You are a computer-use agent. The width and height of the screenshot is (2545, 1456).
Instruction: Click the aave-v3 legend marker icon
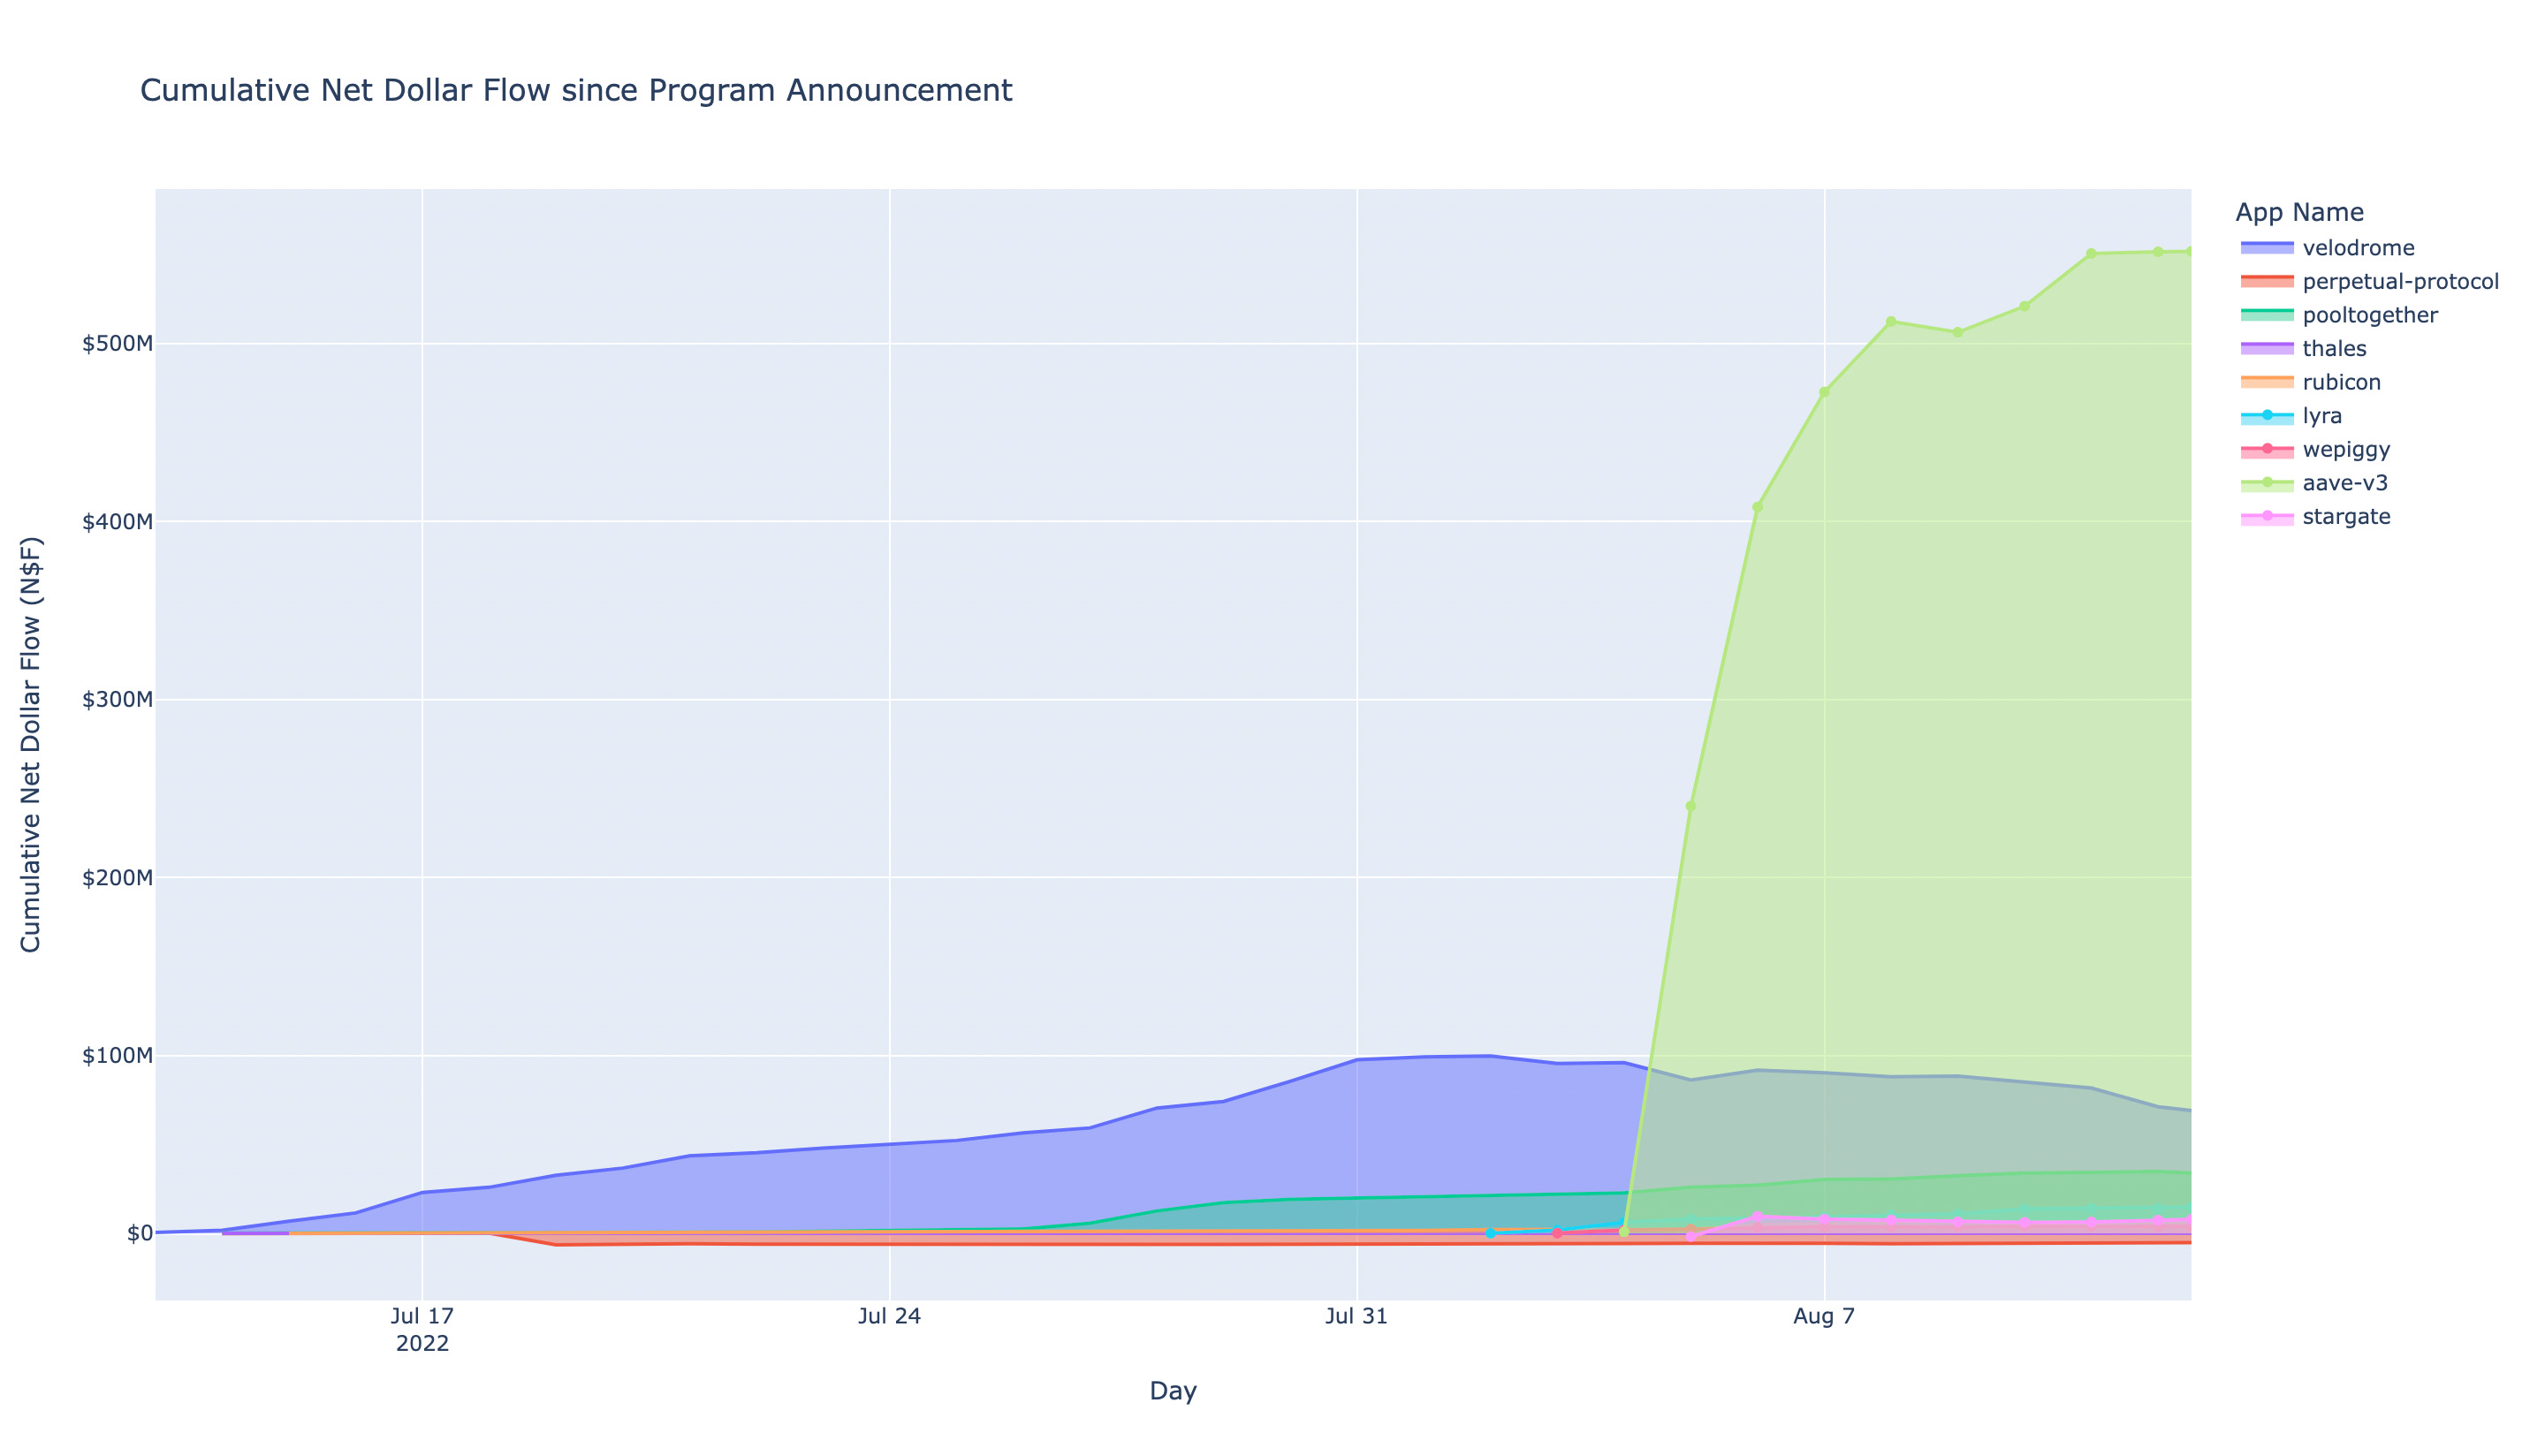[2267, 483]
